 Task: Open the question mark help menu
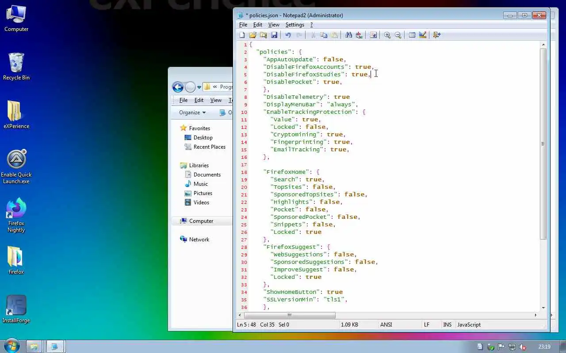(x=311, y=25)
